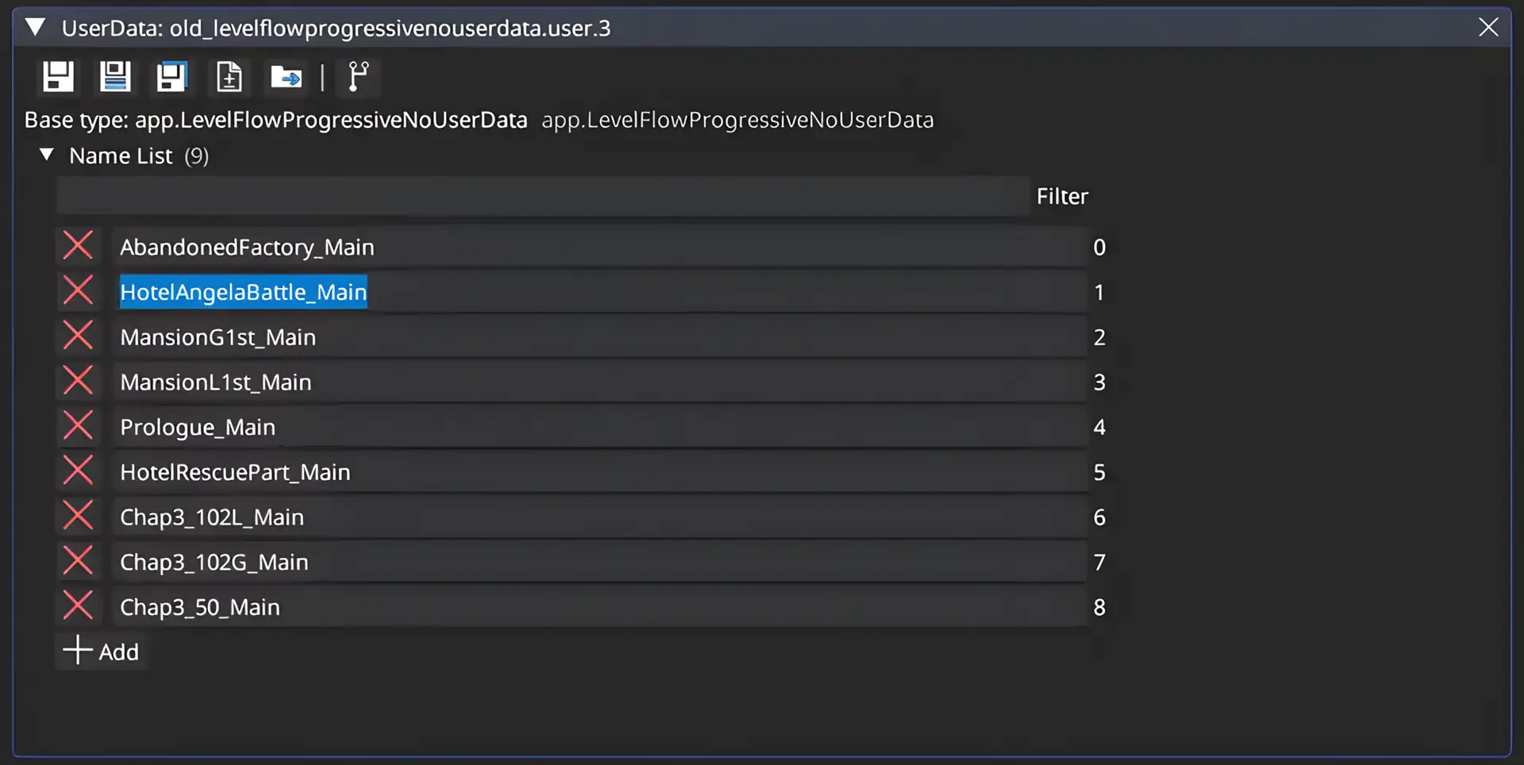Delete the Chap3_102G_Main row
This screenshot has height=765, width=1524.
(x=78, y=561)
